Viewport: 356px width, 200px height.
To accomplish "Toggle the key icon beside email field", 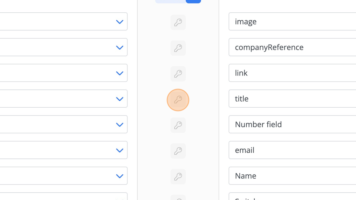I will point(178,151).
